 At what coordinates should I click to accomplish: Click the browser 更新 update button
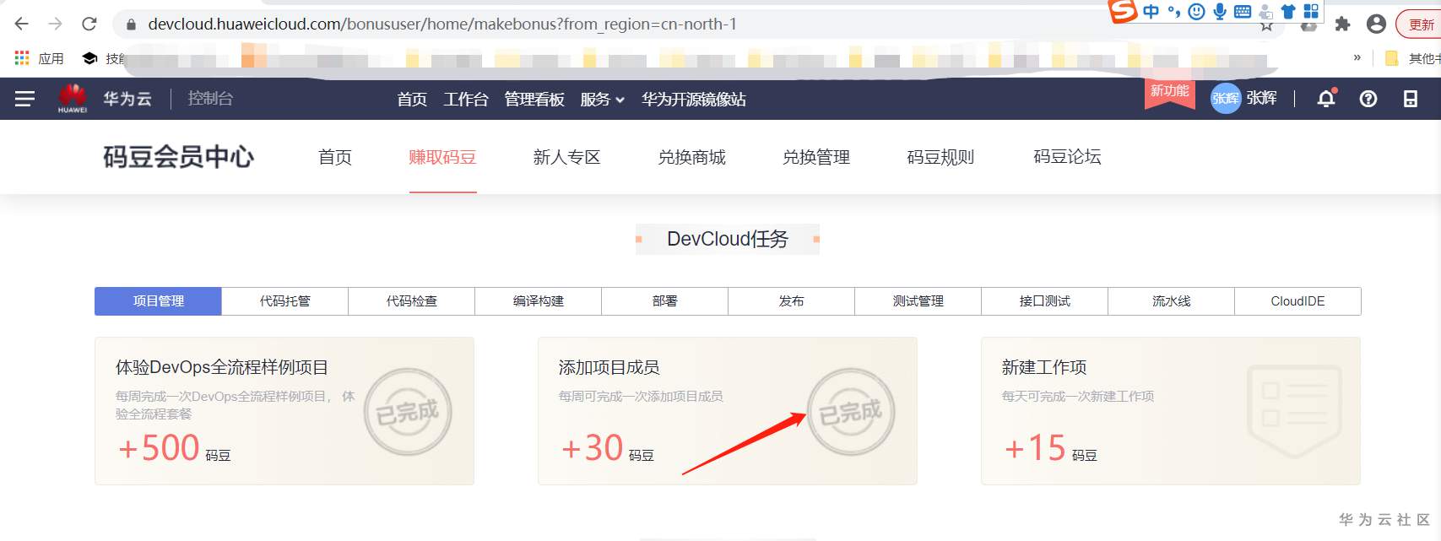(1420, 24)
